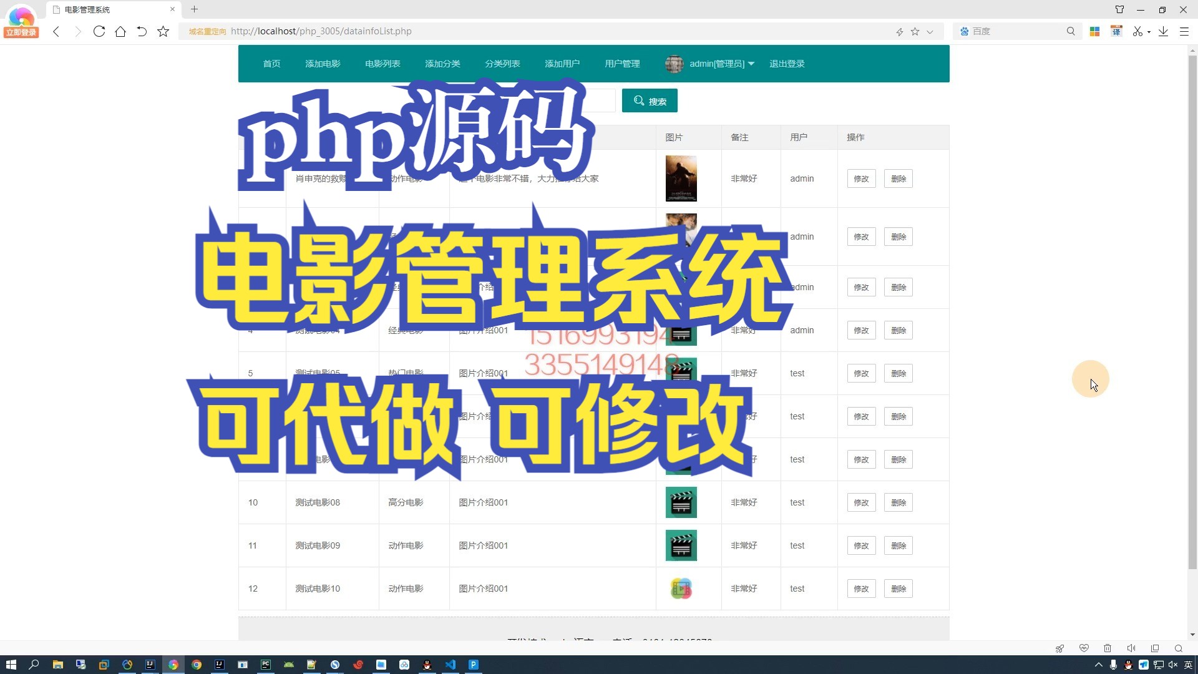Expand the admin[管理员] account dropdown
The width and height of the screenshot is (1198, 674).
[710, 64]
